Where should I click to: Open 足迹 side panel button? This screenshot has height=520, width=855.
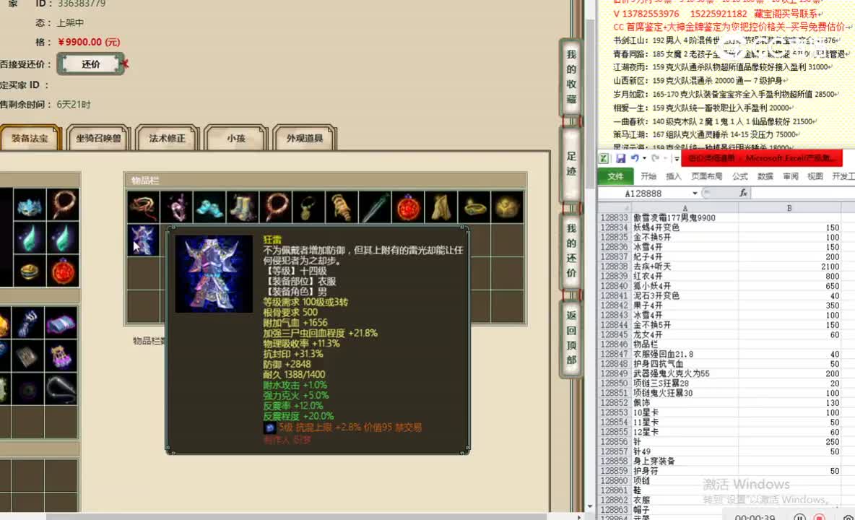pos(571,164)
